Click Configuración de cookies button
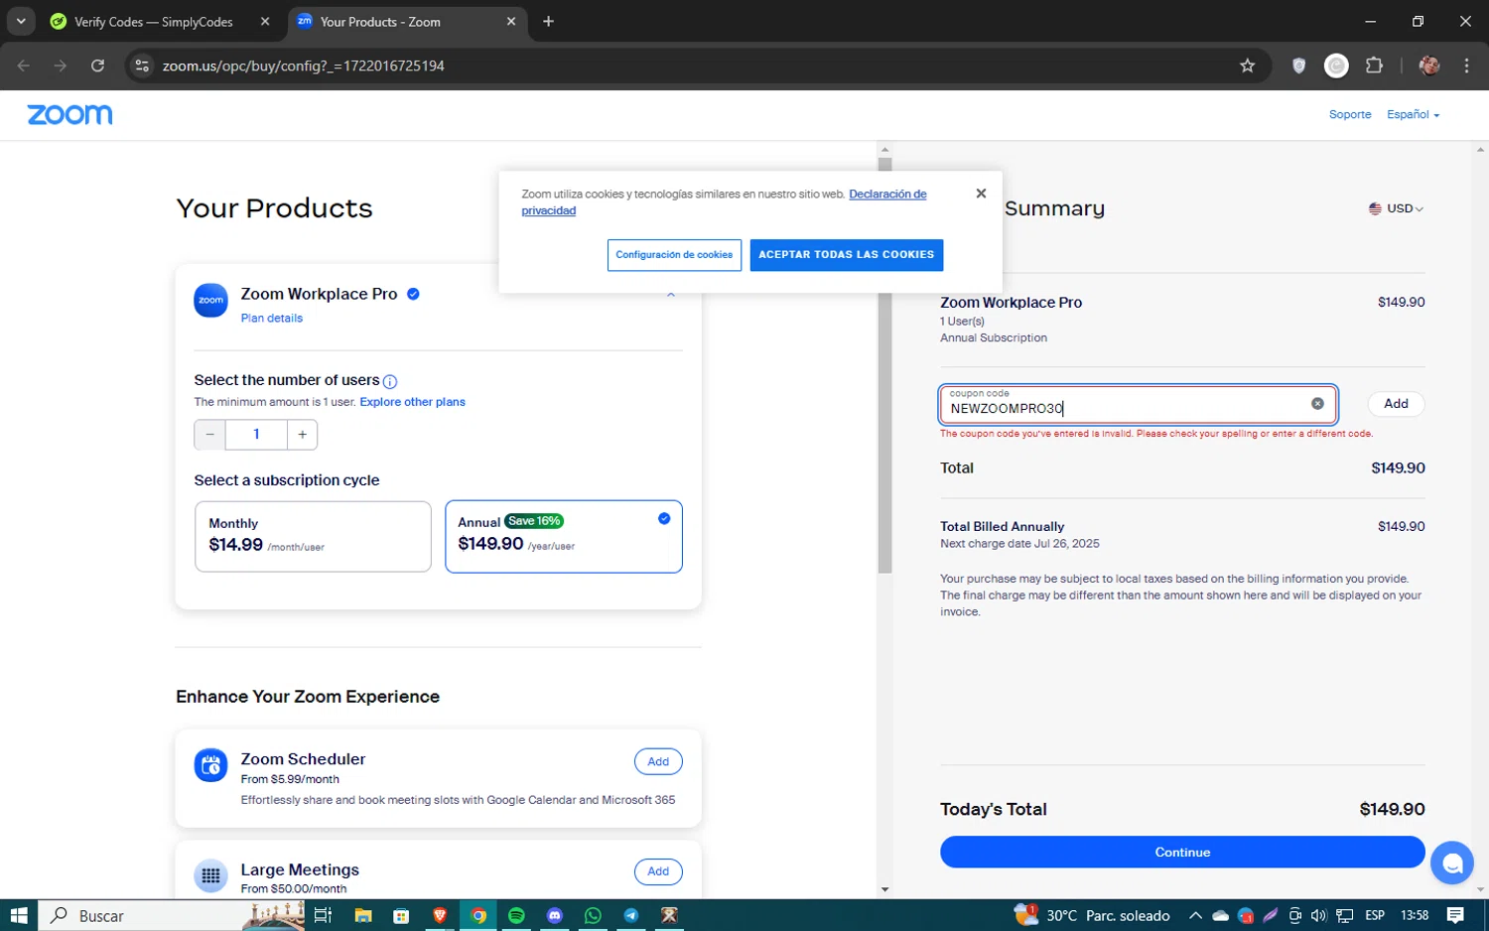 click(674, 255)
